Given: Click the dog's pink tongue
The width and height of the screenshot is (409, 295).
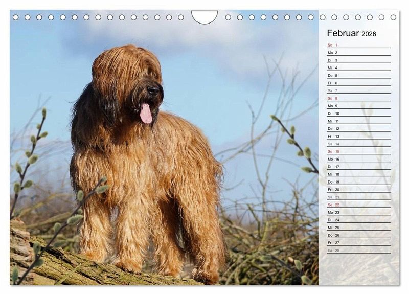Looking at the screenshot, I should [x=146, y=114].
